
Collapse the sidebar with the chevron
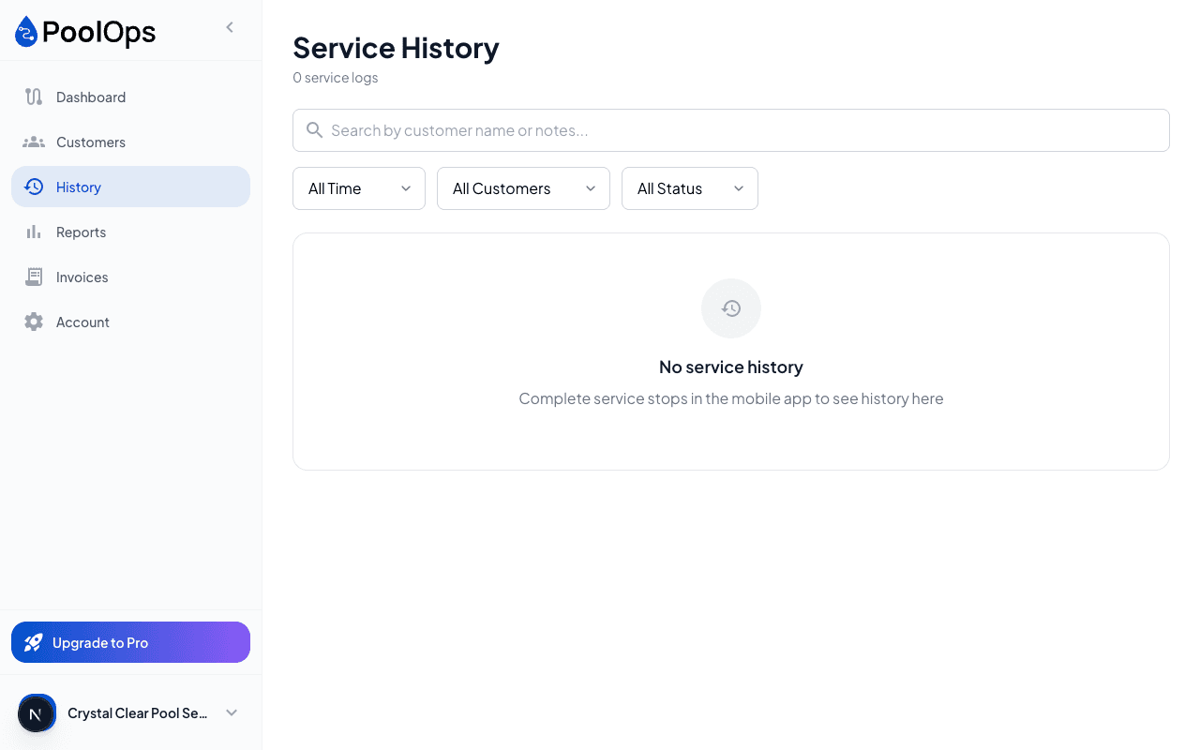click(230, 27)
